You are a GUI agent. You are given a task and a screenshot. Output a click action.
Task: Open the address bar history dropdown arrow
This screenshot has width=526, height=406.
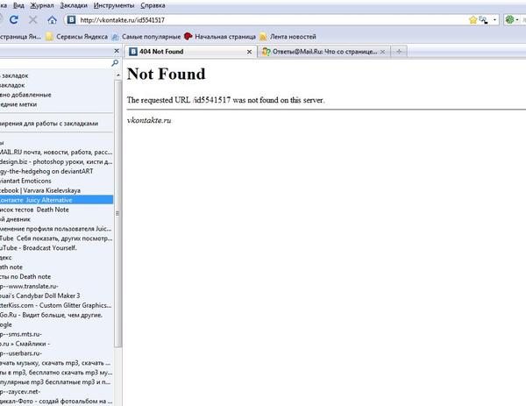tap(494, 20)
